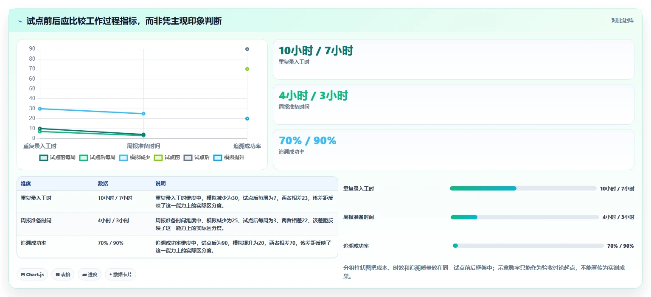This screenshot has height=297, width=651.
Task: Click the 追溯成功率 chart axis label
Action: coord(247,146)
